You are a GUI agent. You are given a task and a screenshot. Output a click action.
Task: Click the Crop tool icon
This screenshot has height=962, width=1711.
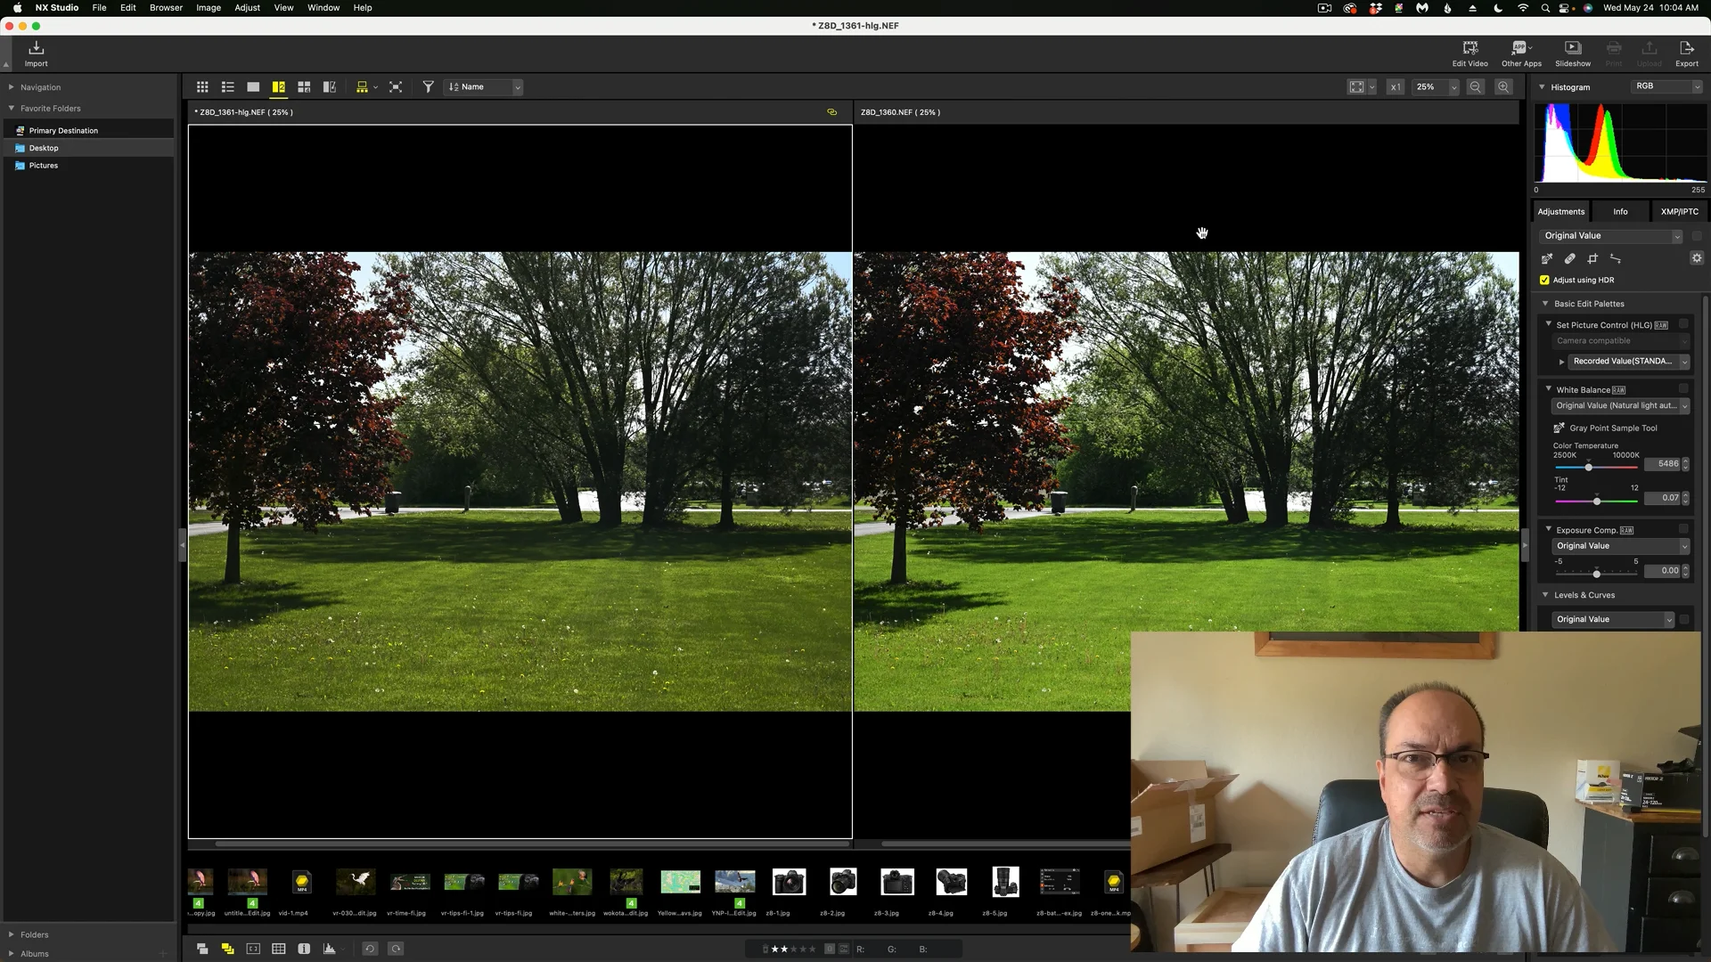pos(1592,259)
